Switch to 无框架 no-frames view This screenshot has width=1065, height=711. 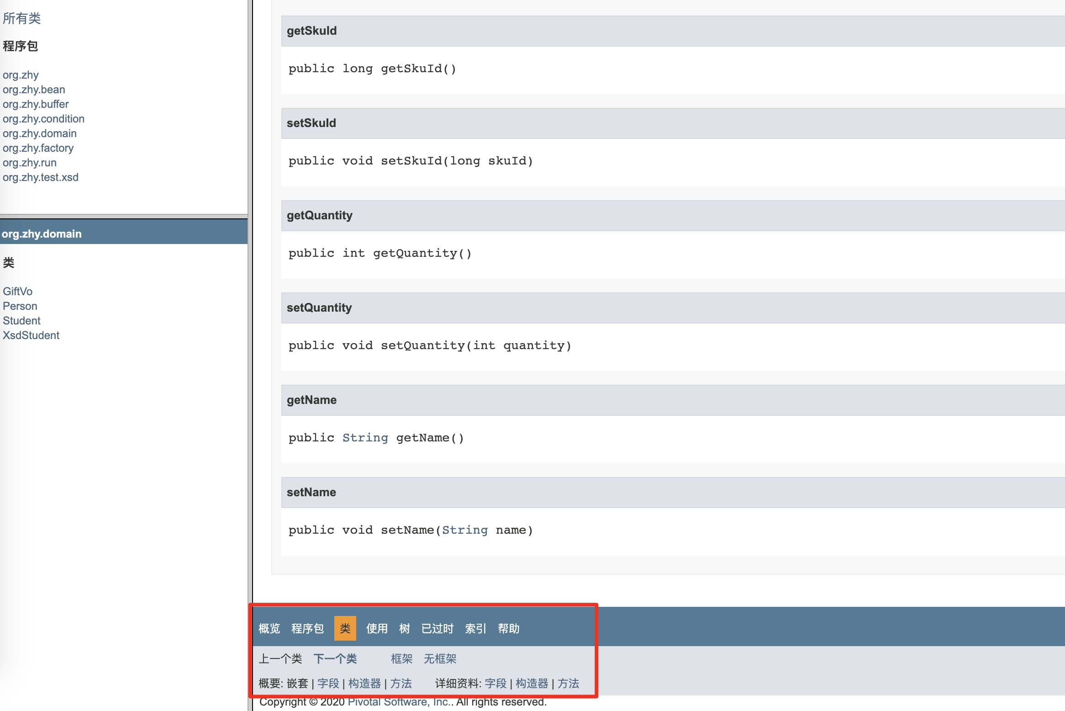[440, 658]
